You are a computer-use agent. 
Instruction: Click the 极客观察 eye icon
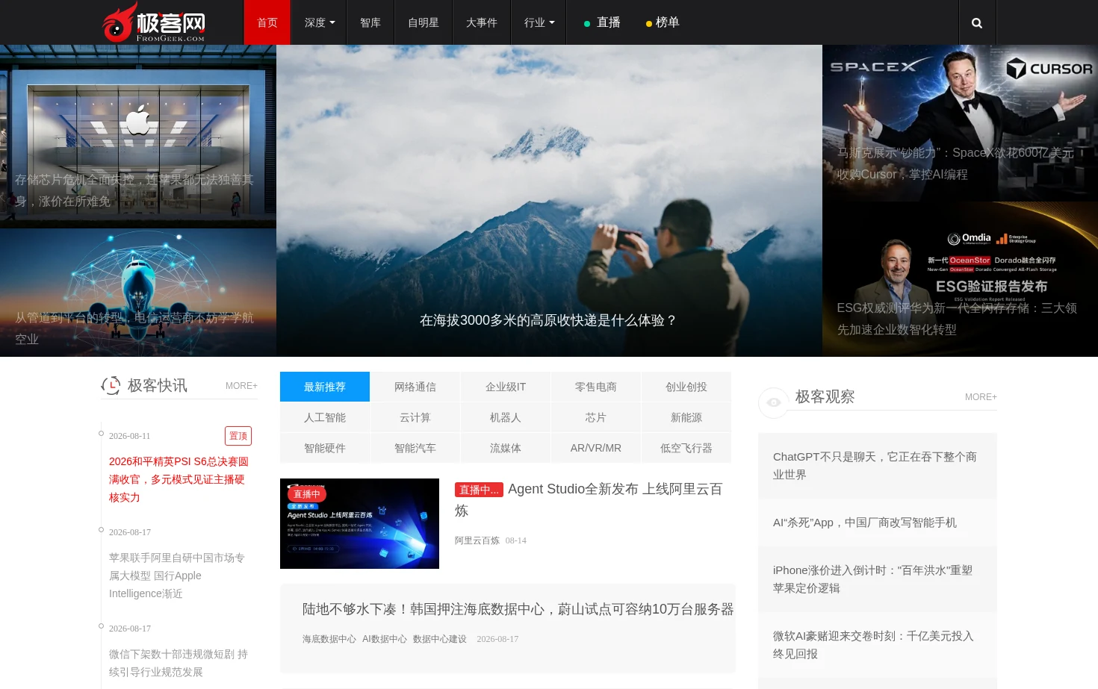(x=774, y=402)
